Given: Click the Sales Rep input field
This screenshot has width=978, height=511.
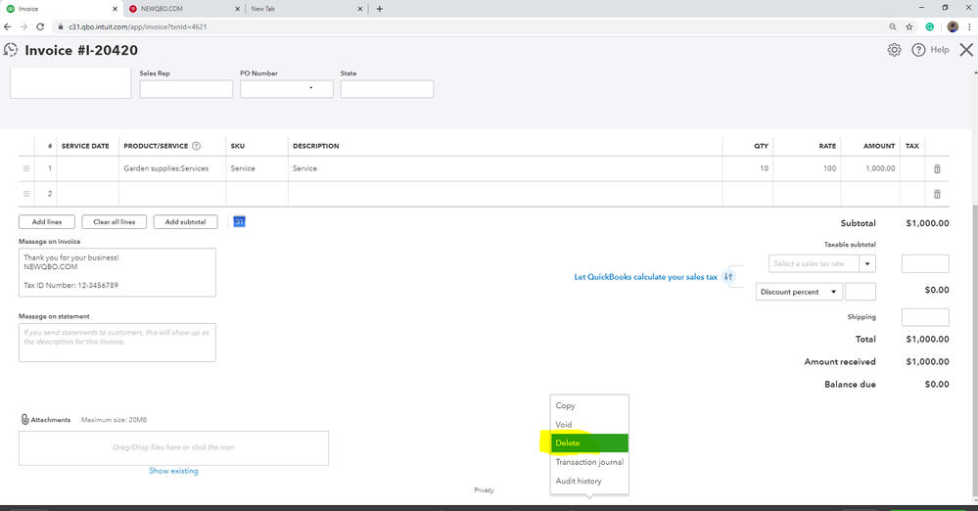Looking at the screenshot, I should 186,89.
